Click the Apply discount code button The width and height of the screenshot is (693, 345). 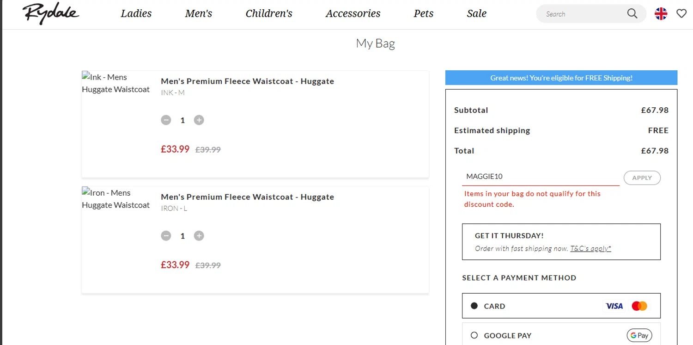click(642, 178)
